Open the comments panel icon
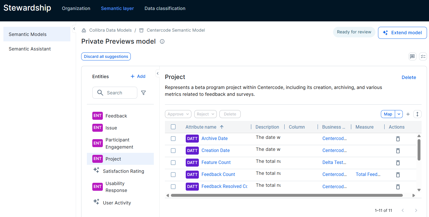This screenshot has width=429, height=217. 412,56
